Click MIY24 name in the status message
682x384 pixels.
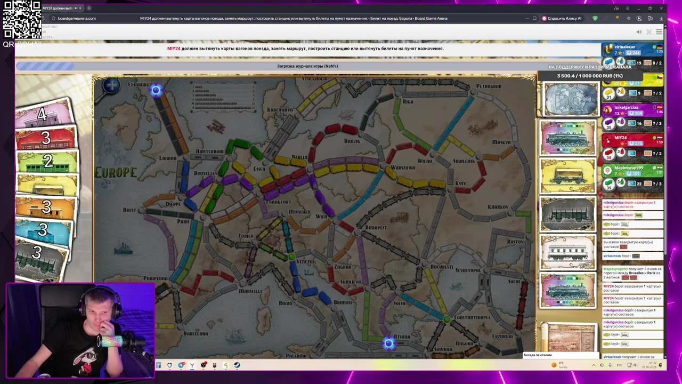174,49
